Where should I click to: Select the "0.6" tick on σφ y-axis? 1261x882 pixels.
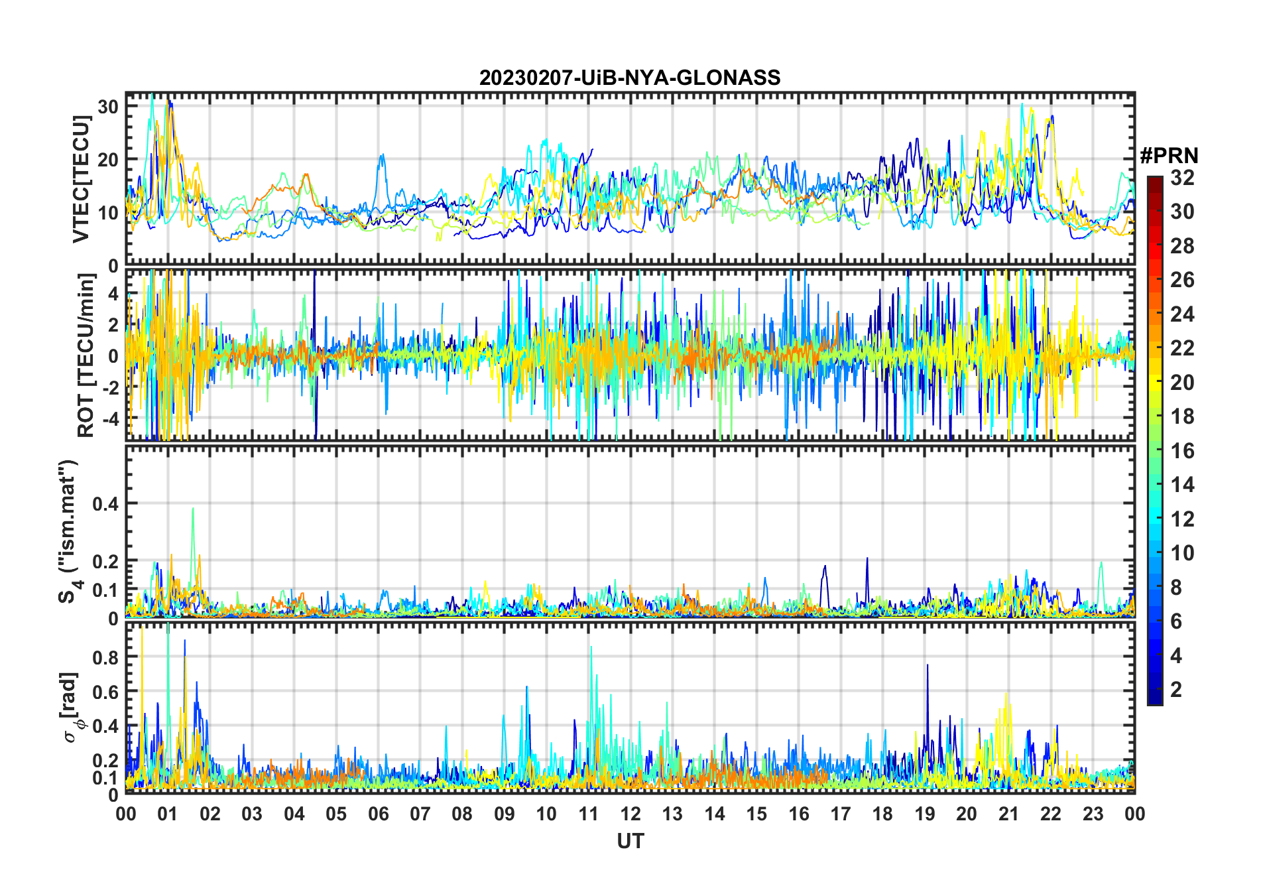(105, 692)
